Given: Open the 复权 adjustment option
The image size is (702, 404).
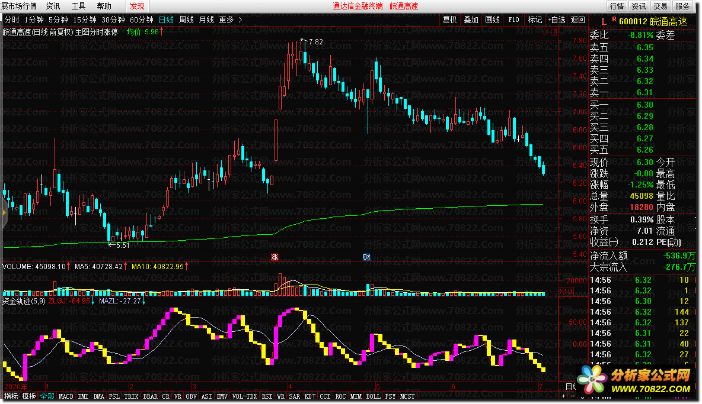Looking at the screenshot, I should pyautogui.click(x=449, y=20).
